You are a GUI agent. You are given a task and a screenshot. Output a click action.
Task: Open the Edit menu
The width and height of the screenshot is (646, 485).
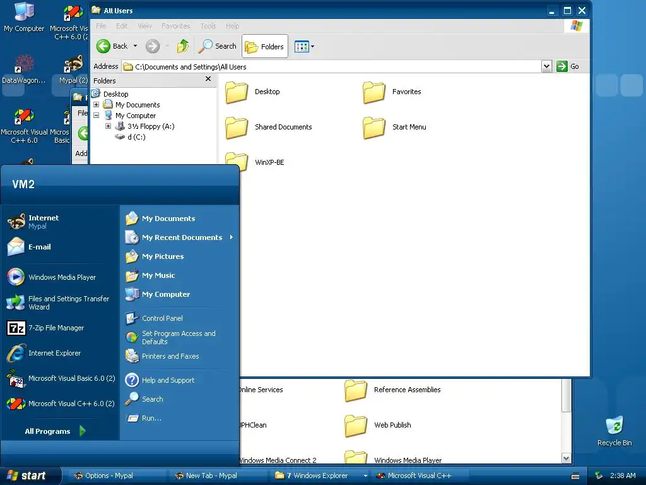[122, 25]
